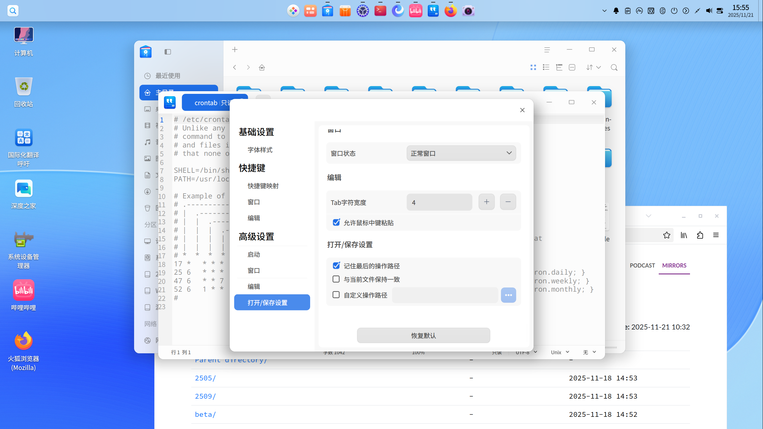Expand Firefox tab list chevron
This screenshot has height=429, width=763.
point(649,216)
